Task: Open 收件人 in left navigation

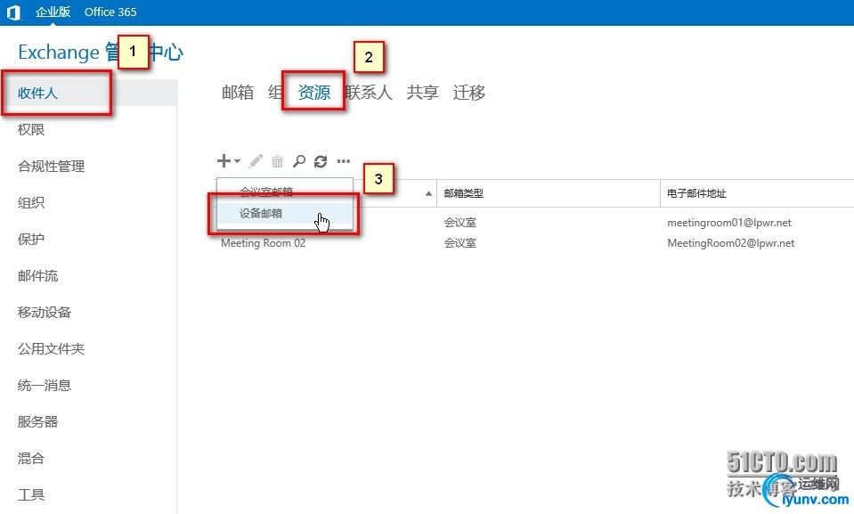Action: tap(89, 93)
